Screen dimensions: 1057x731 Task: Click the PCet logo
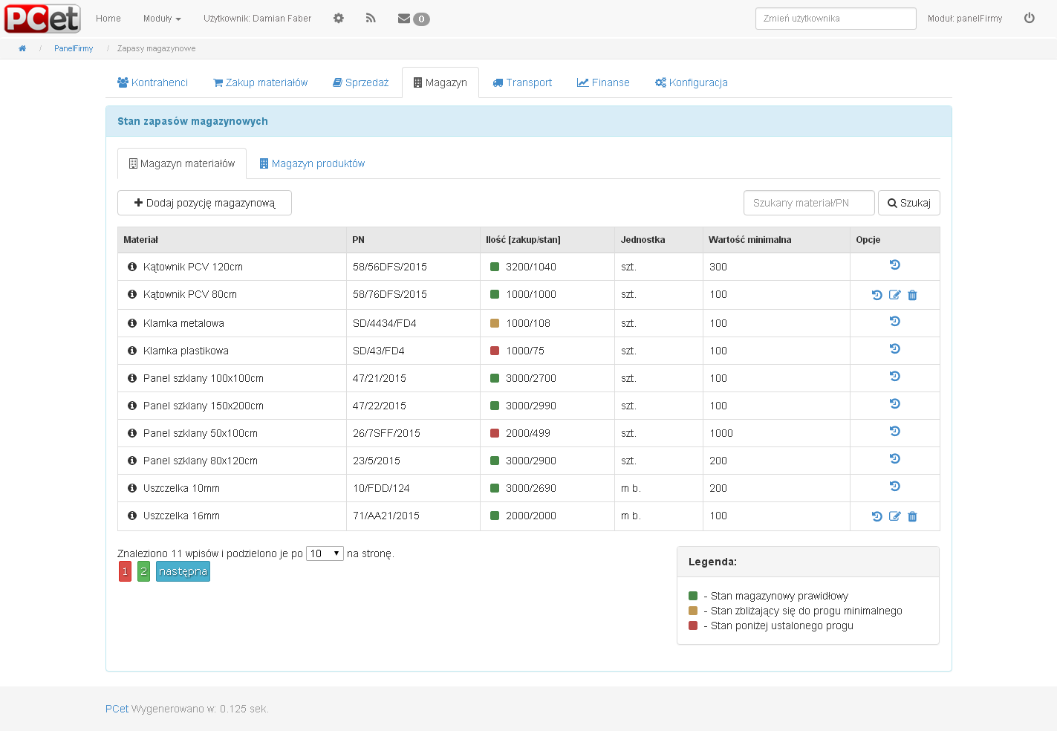click(x=42, y=19)
